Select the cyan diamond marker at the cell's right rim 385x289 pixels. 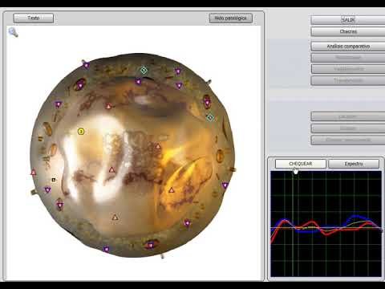tap(210, 117)
